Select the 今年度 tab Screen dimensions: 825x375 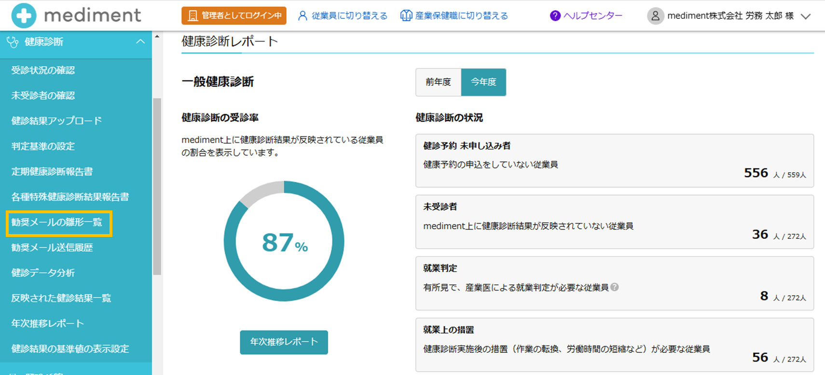tap(483, 82)
